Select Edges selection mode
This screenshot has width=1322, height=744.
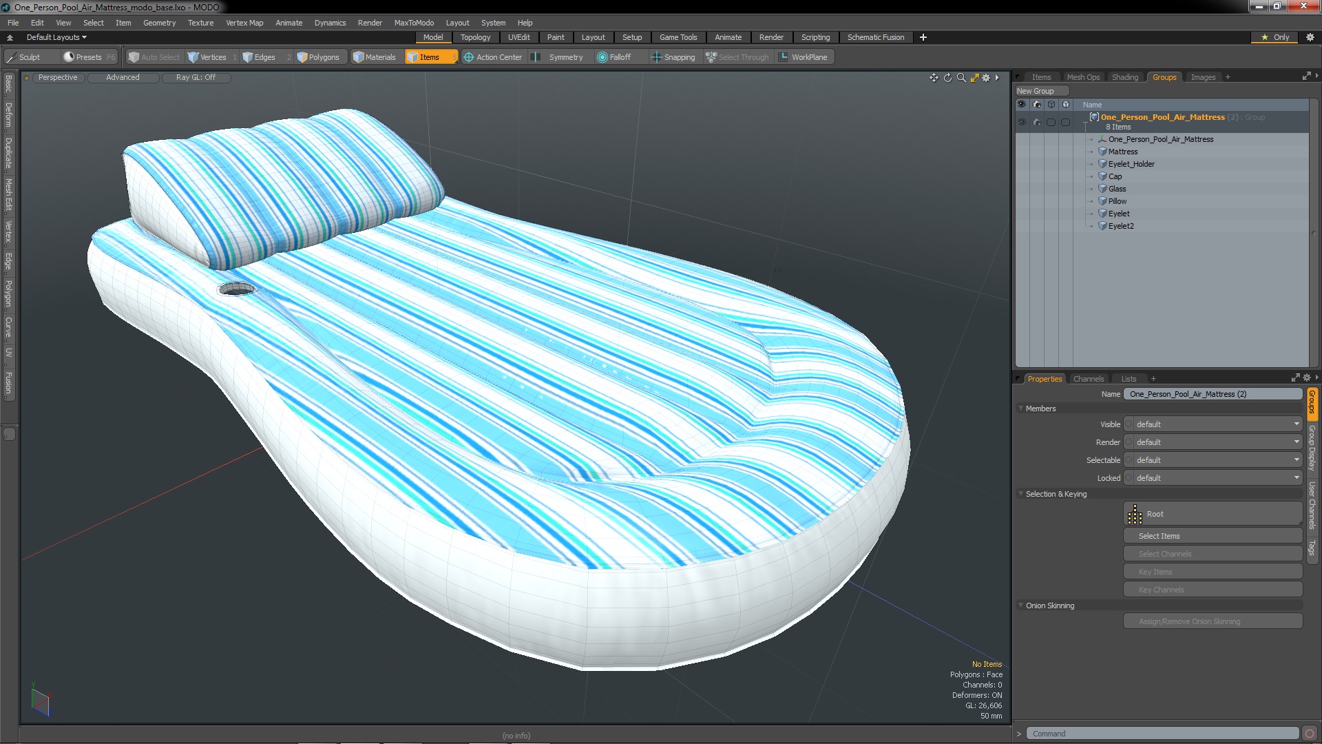tap(259, 57)
